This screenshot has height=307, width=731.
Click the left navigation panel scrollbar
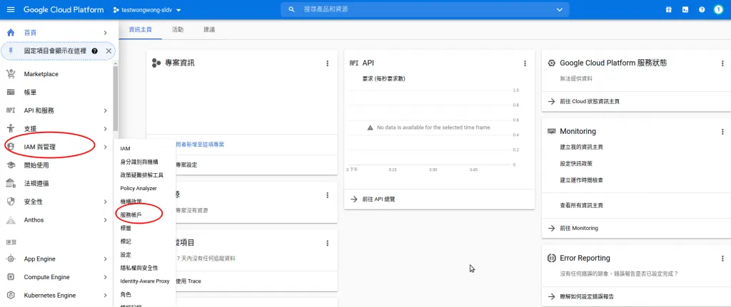pyautogui.click(x=116, y=100)
